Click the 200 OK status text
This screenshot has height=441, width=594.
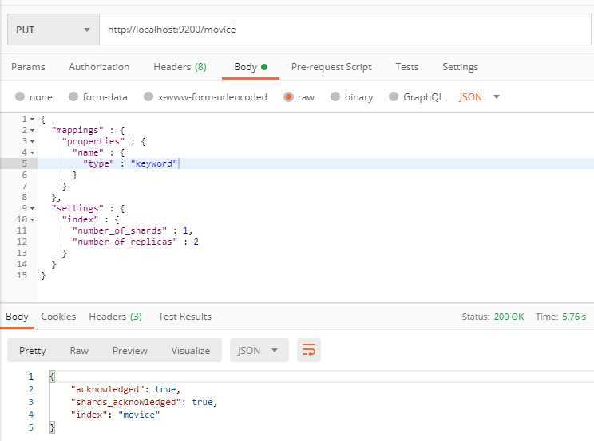point(509,317)
